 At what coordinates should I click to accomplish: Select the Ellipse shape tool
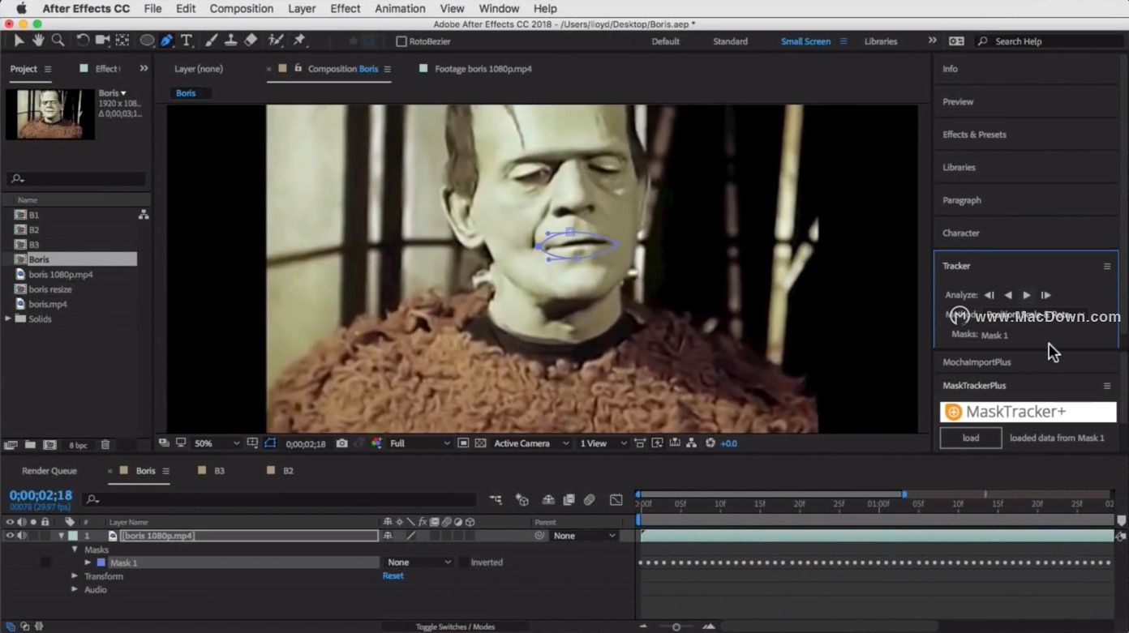click(x=147, y=41)
